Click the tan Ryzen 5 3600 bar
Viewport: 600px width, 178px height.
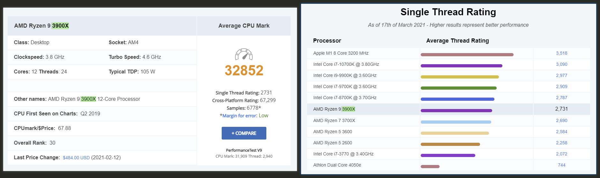tap(455, 133)
